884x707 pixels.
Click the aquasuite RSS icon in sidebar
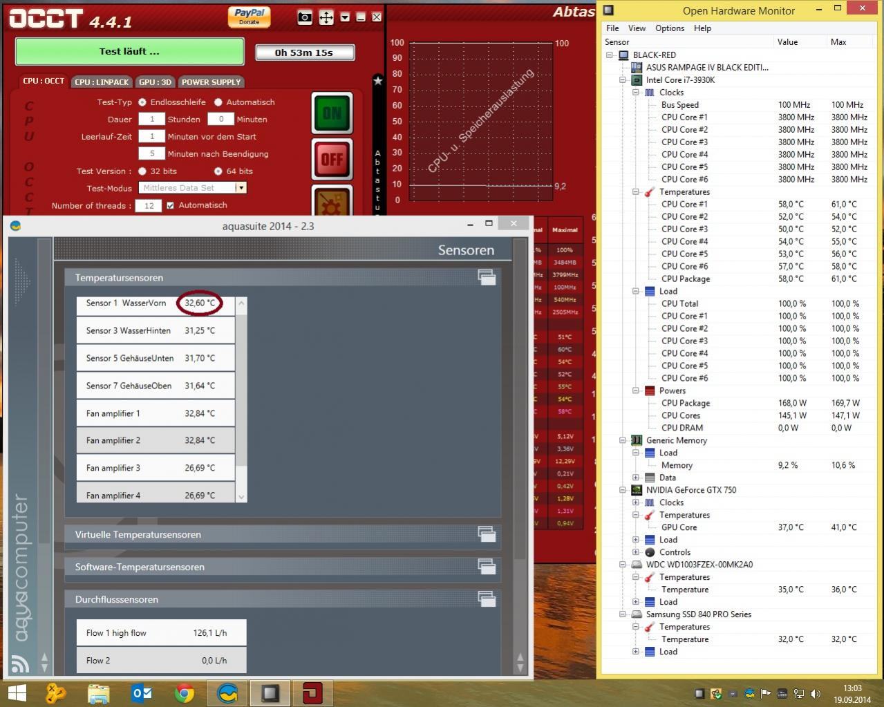coord(21,664)
